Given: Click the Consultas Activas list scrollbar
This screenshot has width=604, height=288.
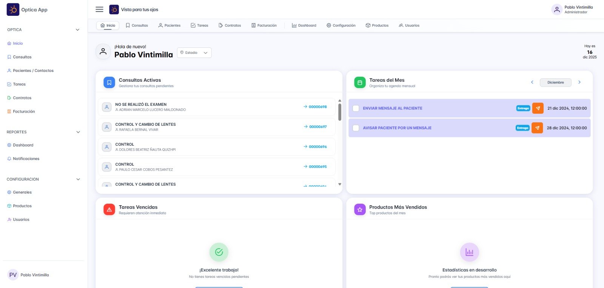Looking at the screenshot, I should [340, 112].
